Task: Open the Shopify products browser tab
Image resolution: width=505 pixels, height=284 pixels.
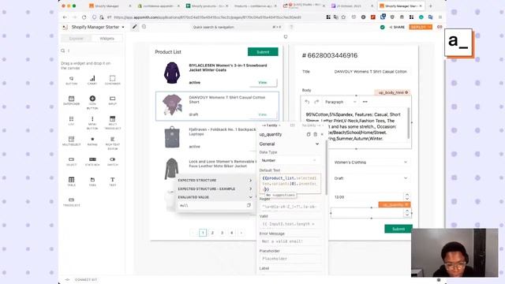Action: pyautogui.click(x=207, y=6)
